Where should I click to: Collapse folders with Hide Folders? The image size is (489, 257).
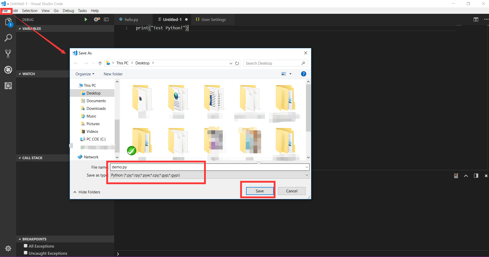click(x=87, y=192)
